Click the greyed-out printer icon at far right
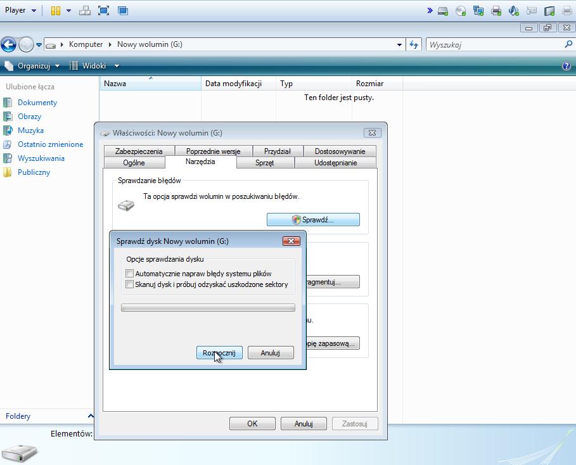The image size is (576, 465). click(567, 11)
